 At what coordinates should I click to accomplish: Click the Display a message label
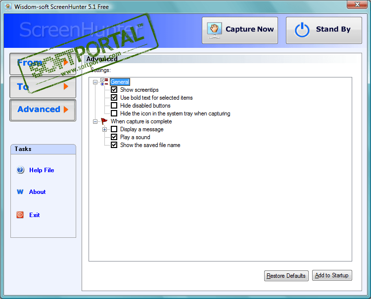(142, 129)
